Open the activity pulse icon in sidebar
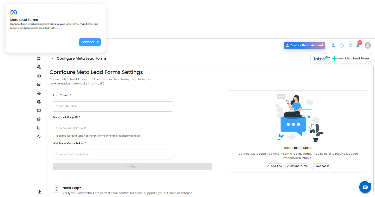Screen dimensions: 375x197 click(x=39, y=137)
